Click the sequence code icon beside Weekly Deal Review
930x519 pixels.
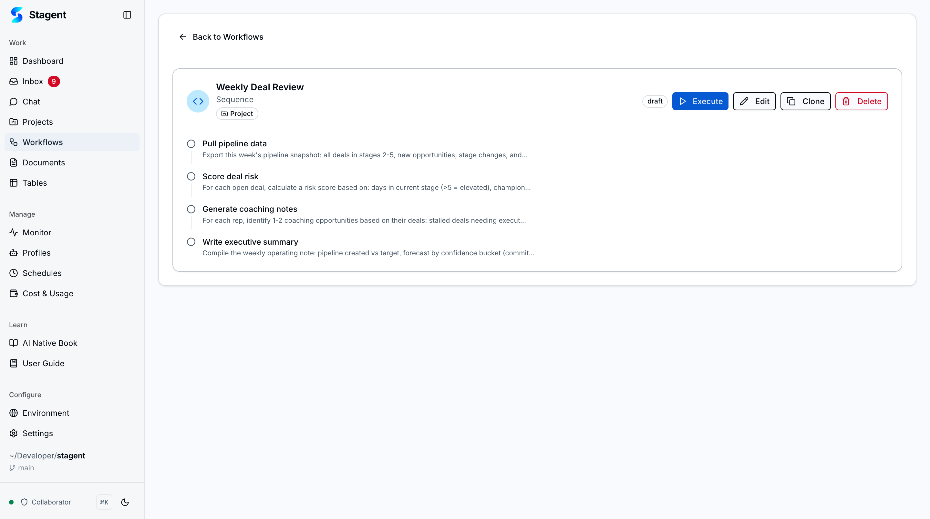198,101
